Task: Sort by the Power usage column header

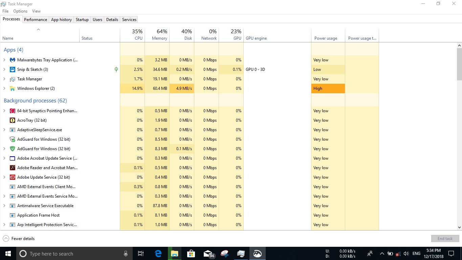Action: (328, 35)
